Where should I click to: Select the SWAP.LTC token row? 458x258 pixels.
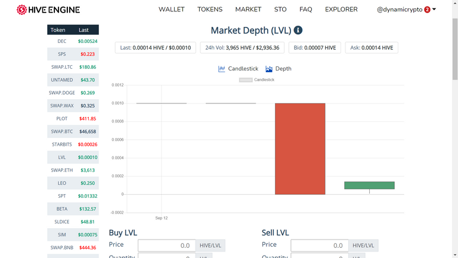[x=73, y=67]
